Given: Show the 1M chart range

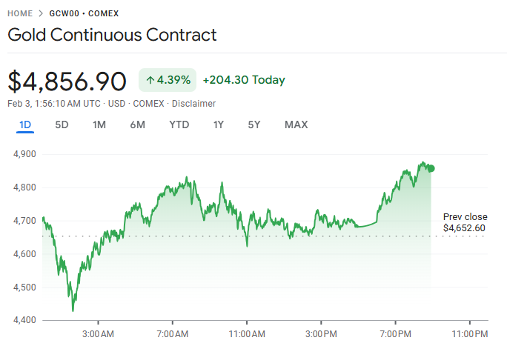Looking at the screenshot, I should point(99,124).
